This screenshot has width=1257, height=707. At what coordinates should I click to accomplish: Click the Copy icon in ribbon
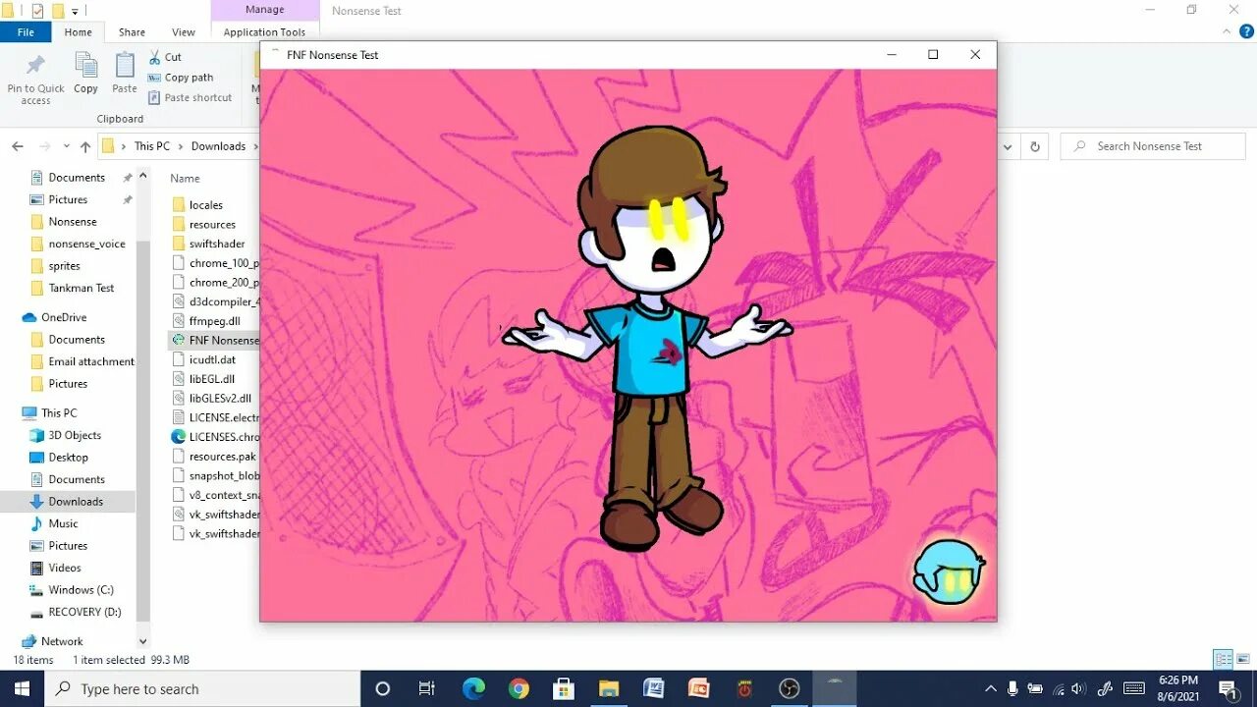pyautogui.click(x=86, y=65)
